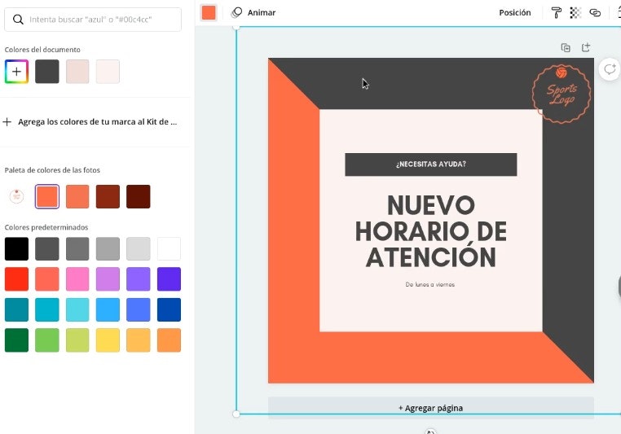
Task: Select the second lighter orange photo swatch
Action: (77, 196)
